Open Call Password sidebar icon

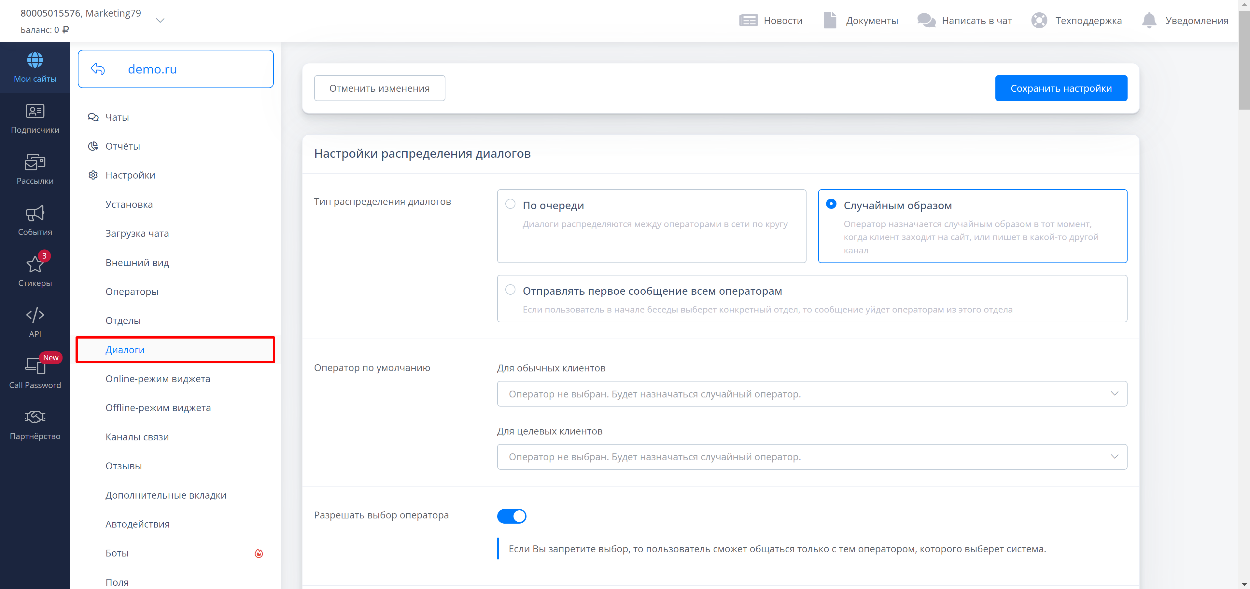35,367
